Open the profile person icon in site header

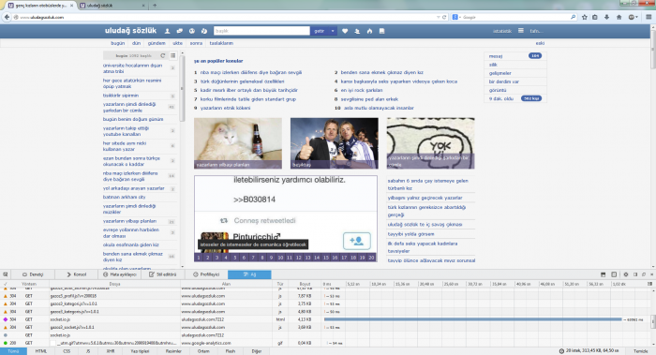[168, 31]
